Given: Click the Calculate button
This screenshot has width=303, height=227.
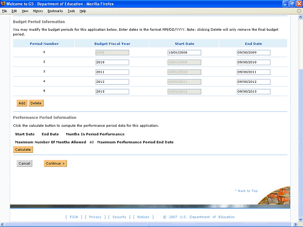Looking at the screenshot, I should click(x=23, y=149).
